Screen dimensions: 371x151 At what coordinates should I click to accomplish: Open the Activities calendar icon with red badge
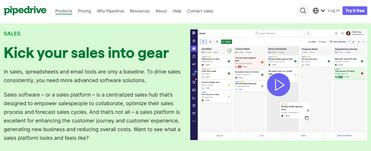coord(194,82)
